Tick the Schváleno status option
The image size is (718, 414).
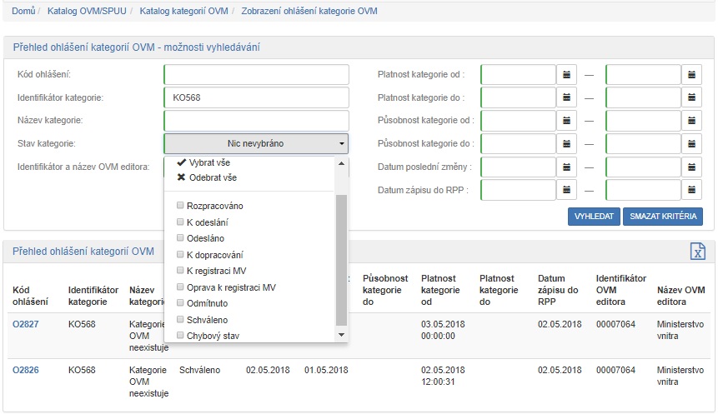tap(180, 320)
